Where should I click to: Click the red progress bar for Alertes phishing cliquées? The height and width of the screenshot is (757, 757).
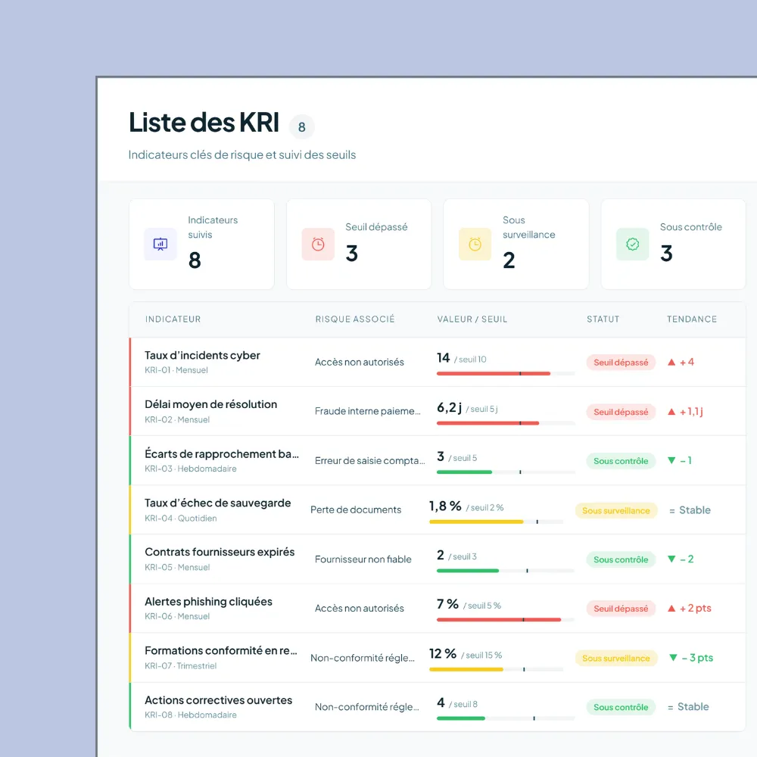506,619
